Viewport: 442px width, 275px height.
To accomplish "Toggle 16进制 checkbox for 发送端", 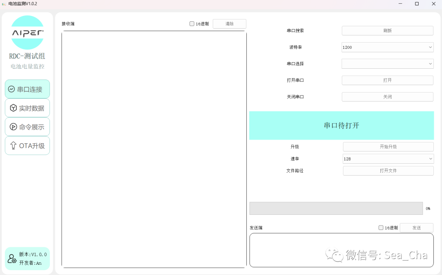I will click(x=381, y=228).
